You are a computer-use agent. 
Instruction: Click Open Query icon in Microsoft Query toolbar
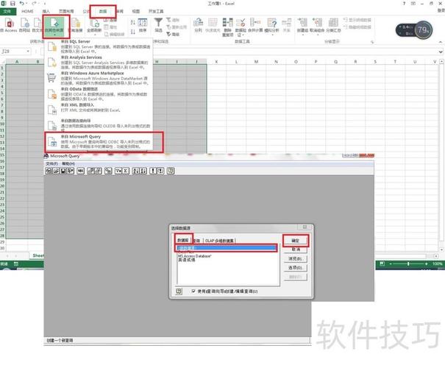56,171
